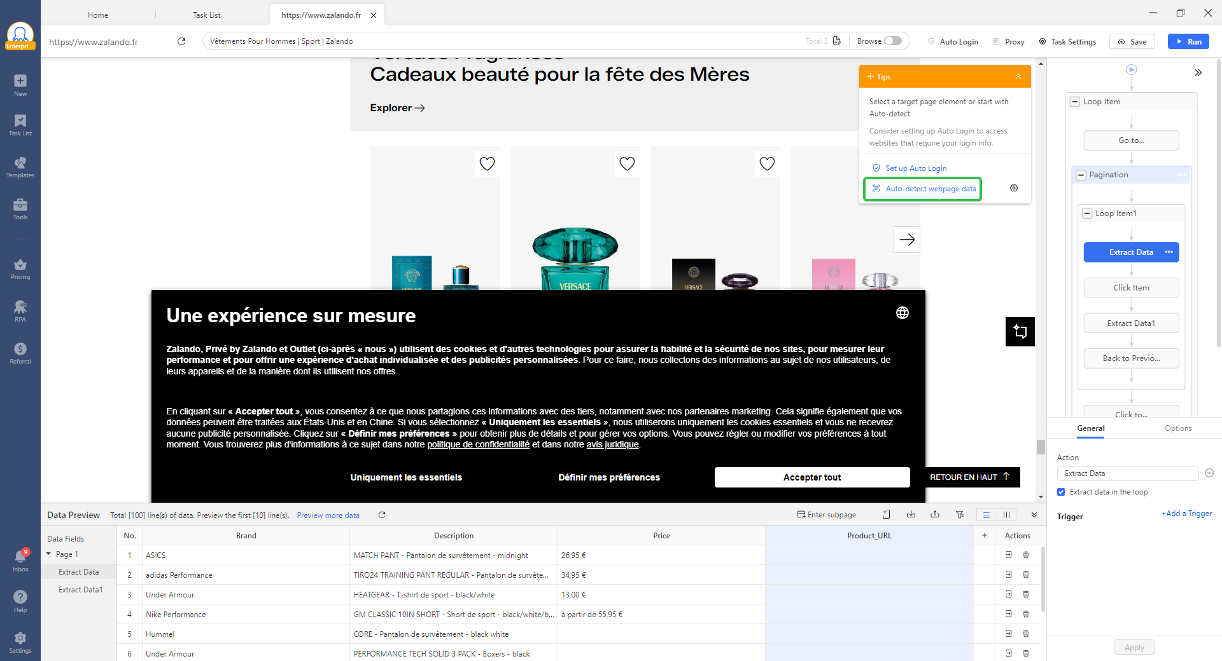Open Task List from the sidebar
Image resolution: width=1222 pixels, height=661 pixels.
(20, 125)
